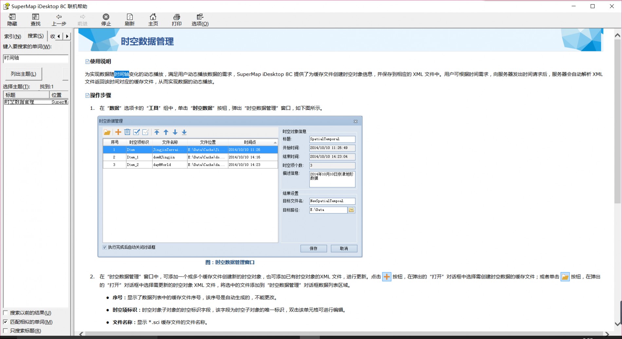Screen dimensions: 622x339
Task: Click the 序号 column header
Action: [115, 142]
